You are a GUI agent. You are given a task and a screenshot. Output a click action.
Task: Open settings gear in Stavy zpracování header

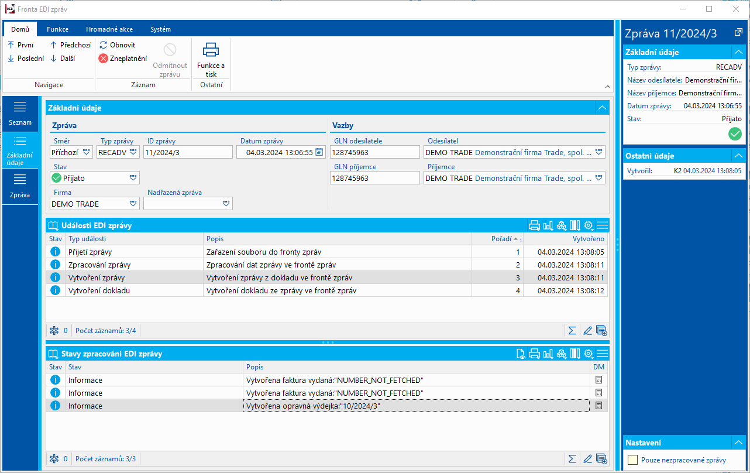pyautogui.click(x=589, y=354)
